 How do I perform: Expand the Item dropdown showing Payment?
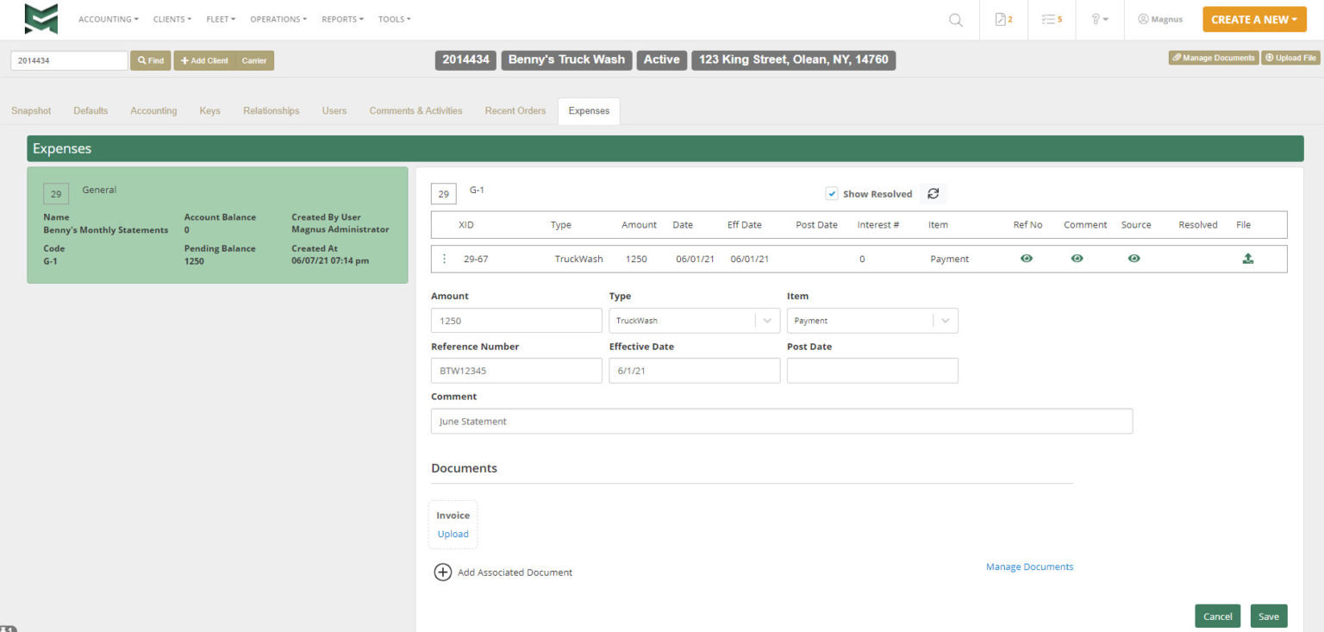tap(946, 320)
